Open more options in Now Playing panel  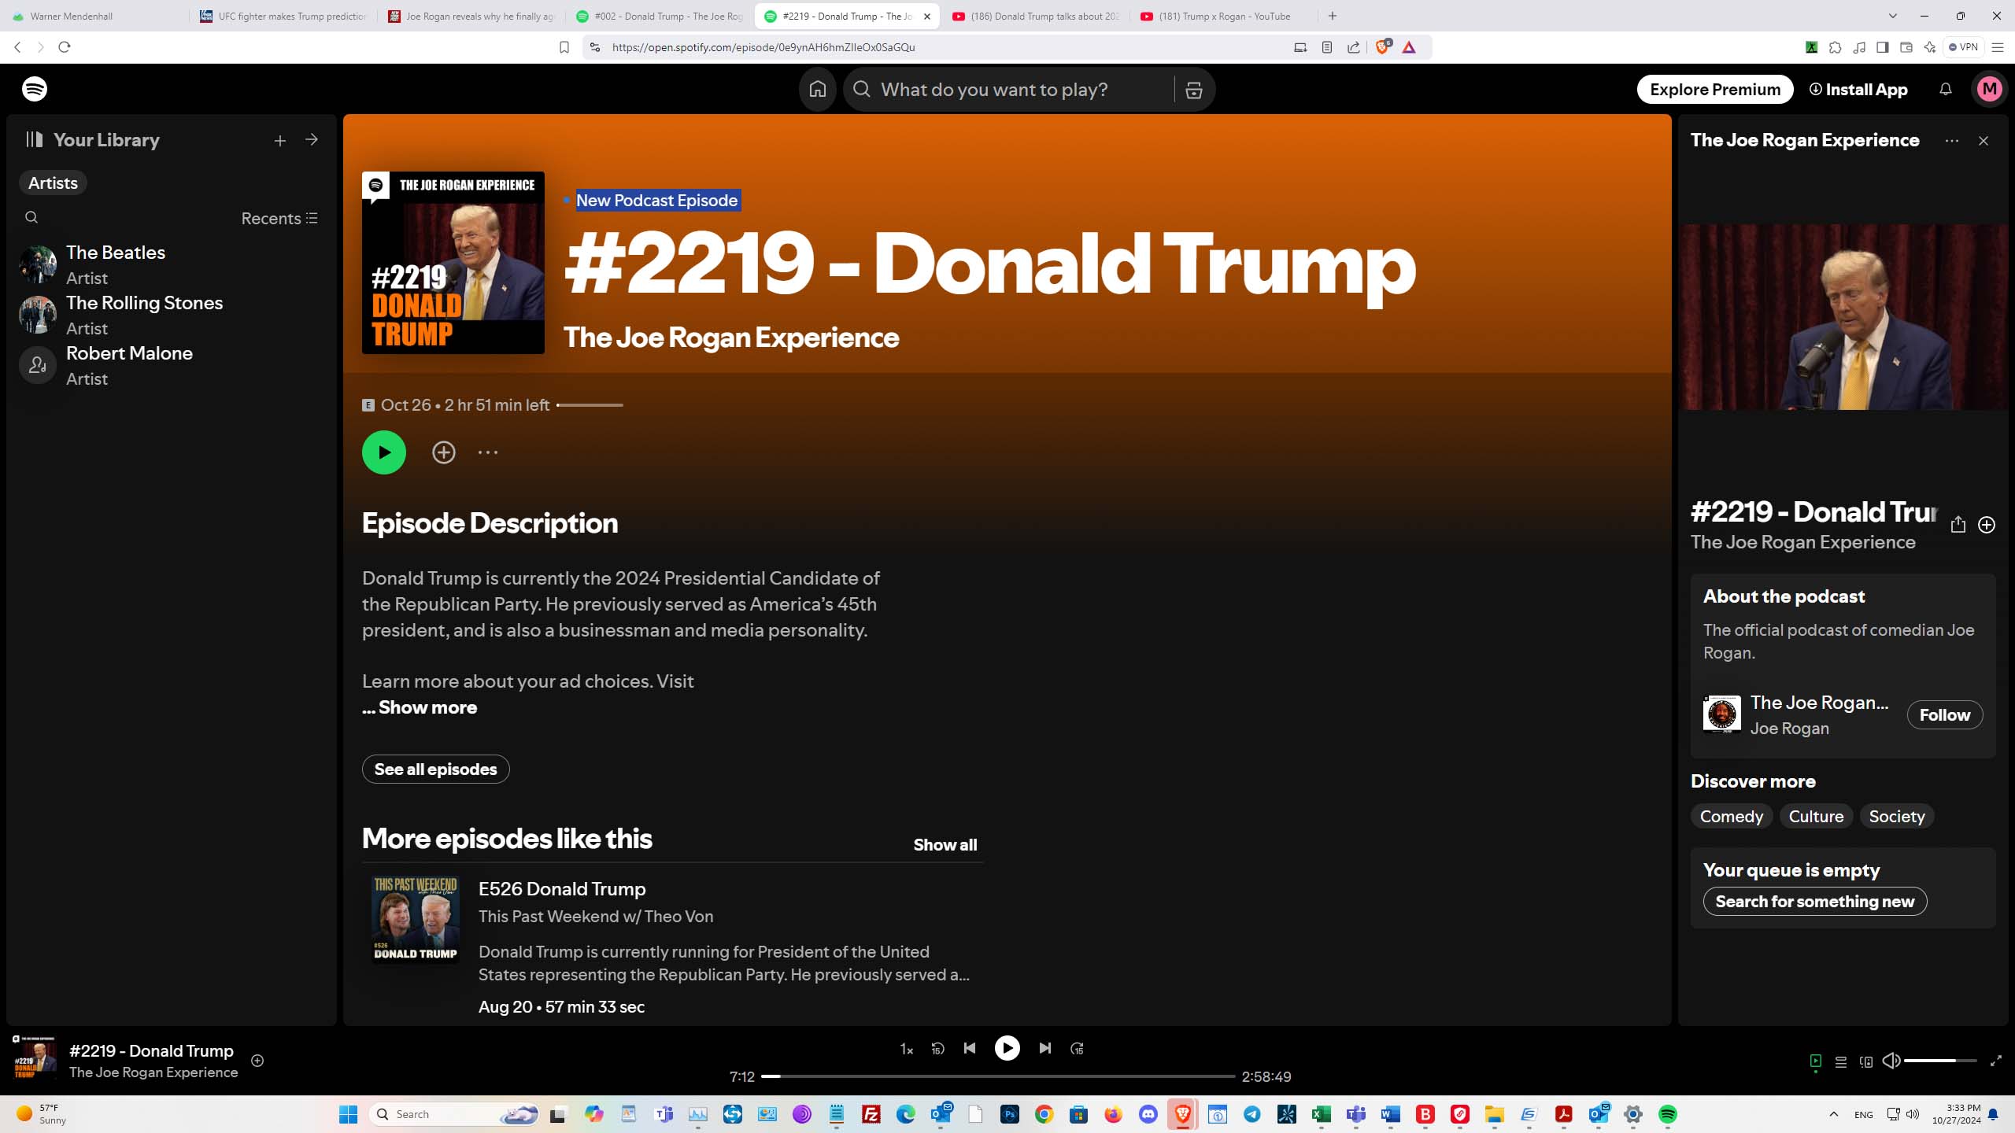(x=1951, y=141)
